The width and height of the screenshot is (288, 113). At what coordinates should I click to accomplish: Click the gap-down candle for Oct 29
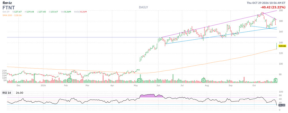pos(276,46)
